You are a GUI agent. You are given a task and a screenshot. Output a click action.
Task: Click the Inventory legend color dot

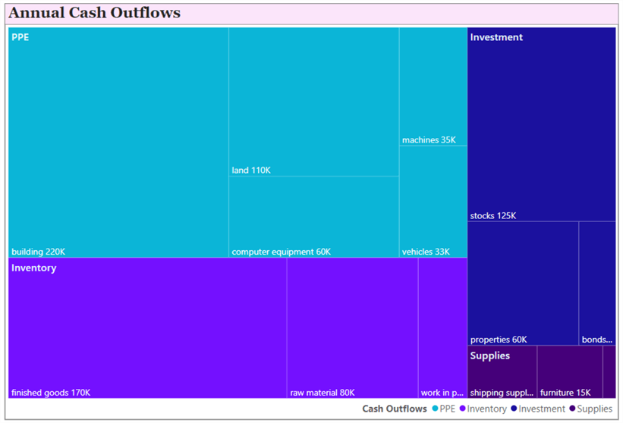point(462,409)
